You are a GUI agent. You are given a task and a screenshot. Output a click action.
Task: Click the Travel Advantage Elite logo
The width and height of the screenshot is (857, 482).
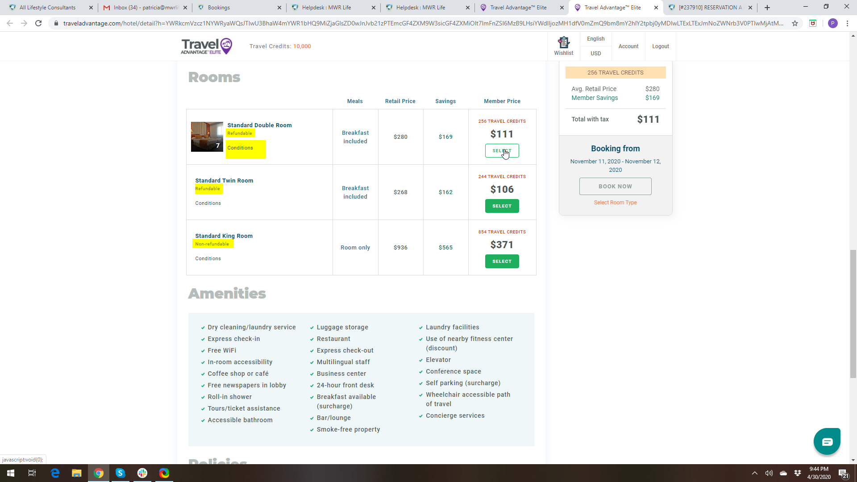point(207,46)
